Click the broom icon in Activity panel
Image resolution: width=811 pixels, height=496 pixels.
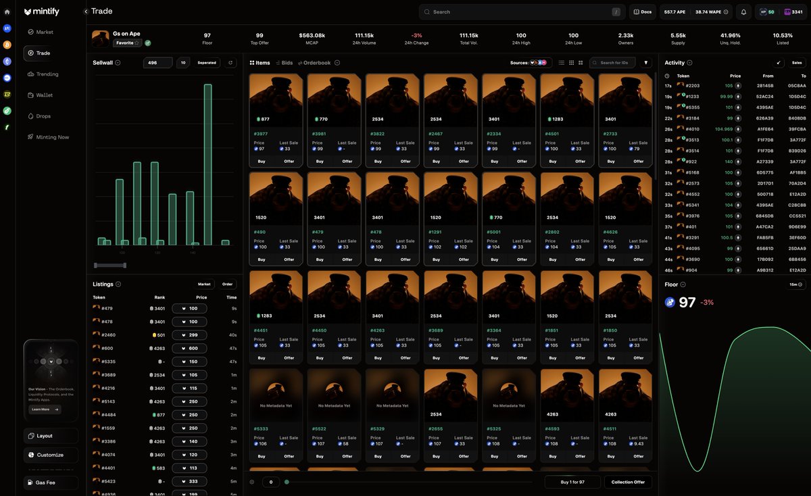[779, 63]
